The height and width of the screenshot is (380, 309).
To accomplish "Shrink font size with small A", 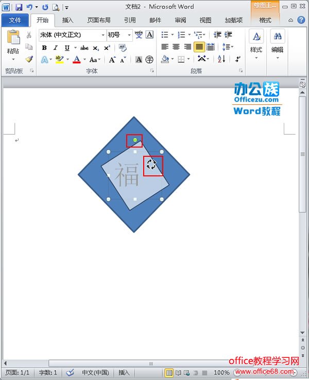I will pyautogui.click(x=123, y=60).
